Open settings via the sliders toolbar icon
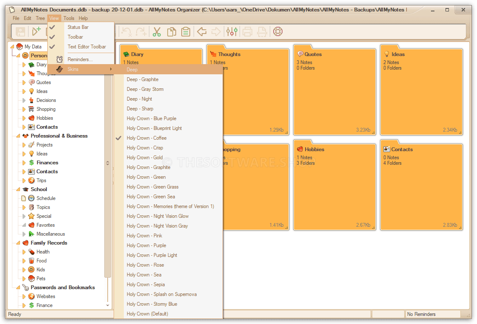477x324 pixels. point(232,31)
